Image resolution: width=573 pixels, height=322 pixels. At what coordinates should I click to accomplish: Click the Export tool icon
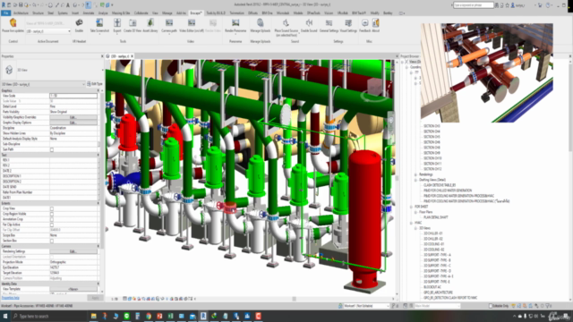point(117,23)
